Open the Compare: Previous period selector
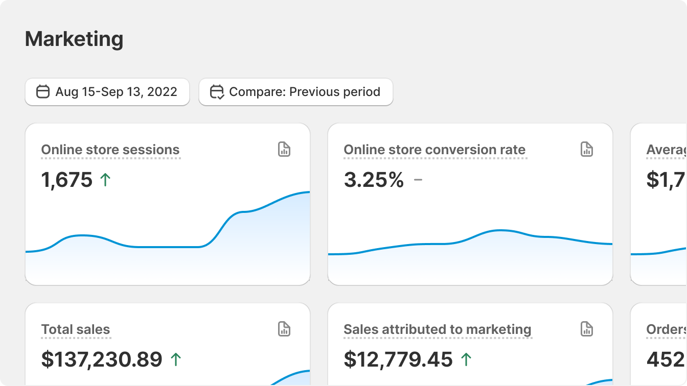687x386 pixels. [296, 92]
